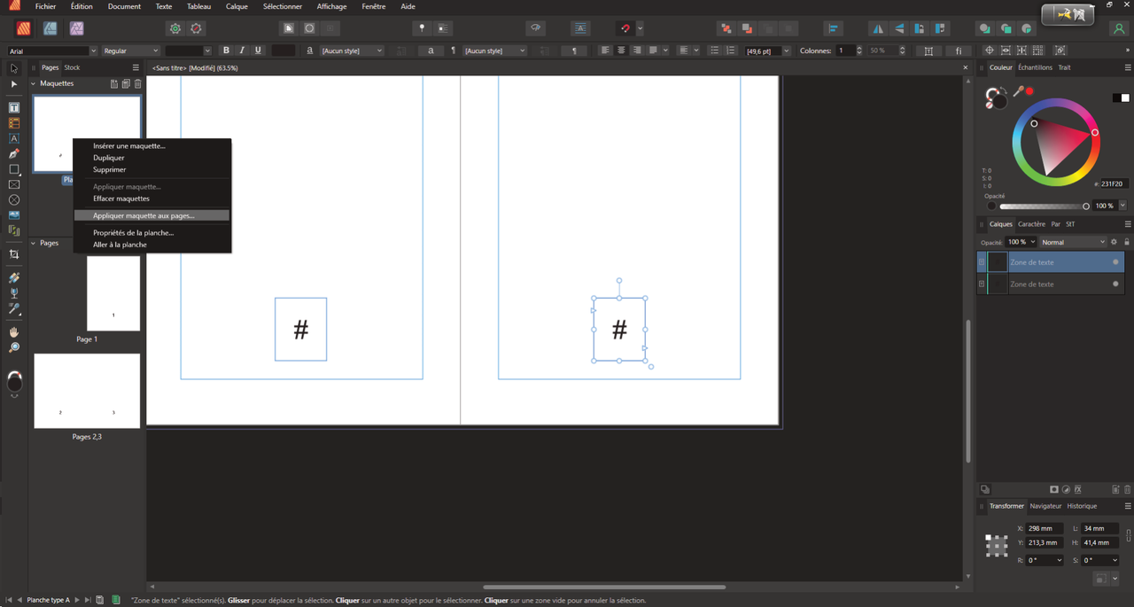
Task: Toggle visibility of first Zone de texte layer
Action: click(x=1115, y=262)
